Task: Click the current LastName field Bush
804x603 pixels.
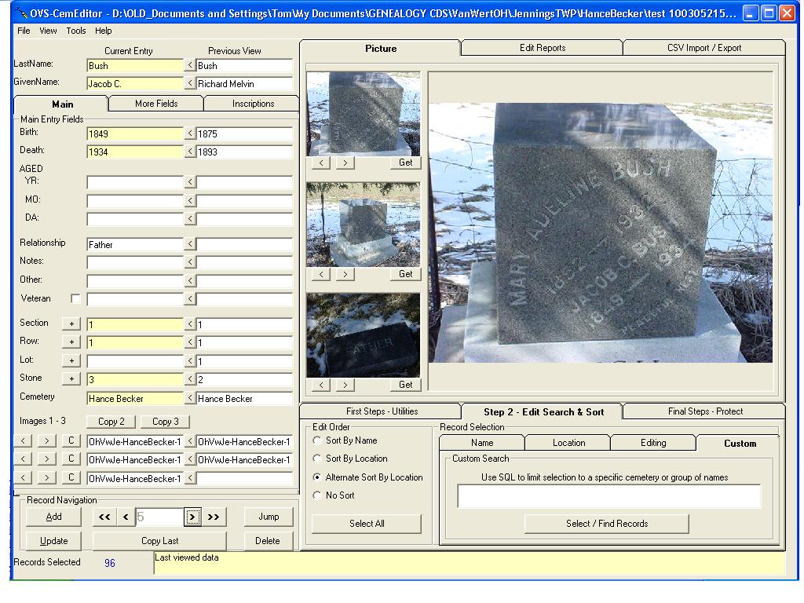Action: (135, 66)
